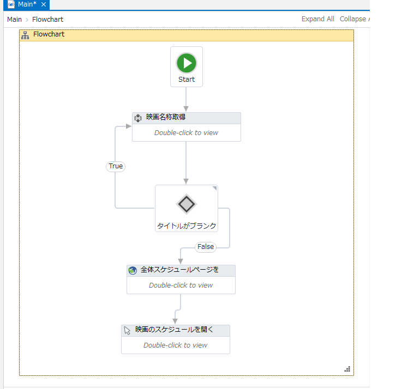
Task: Select the 映画のスケジュールを開く activity title
Action: click(x=174, y=329)
